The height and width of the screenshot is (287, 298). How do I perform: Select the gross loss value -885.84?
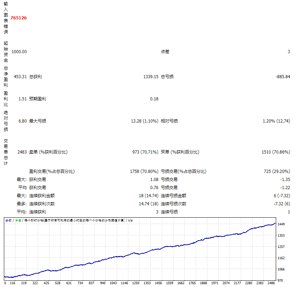tap(283, 77)
